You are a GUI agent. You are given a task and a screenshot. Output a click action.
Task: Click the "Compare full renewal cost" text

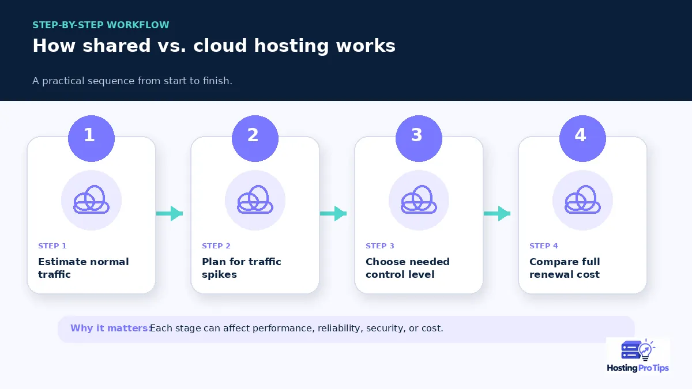point(565,268)
